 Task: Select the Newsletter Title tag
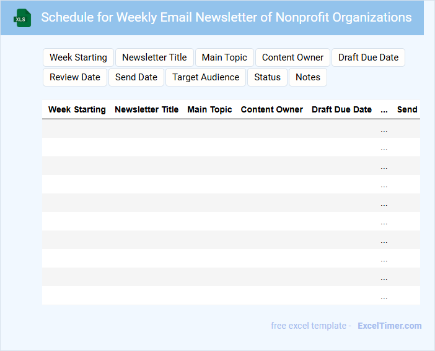click(154, 57)
